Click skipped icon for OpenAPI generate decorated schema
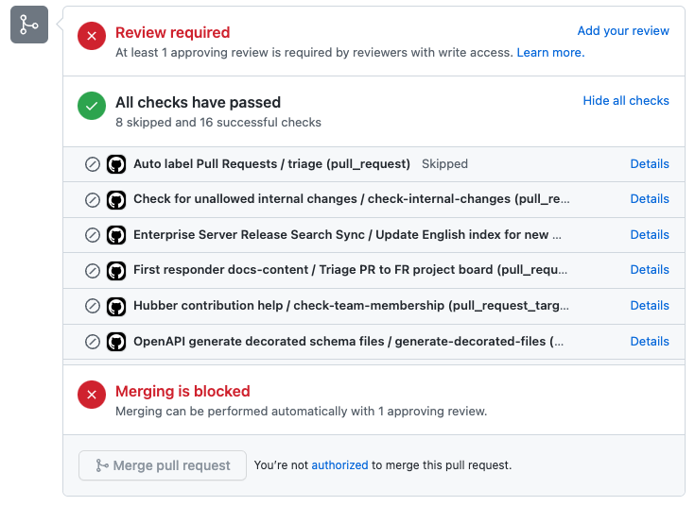The width and height of the screenshot is (695, 506). tap(93, 342)
